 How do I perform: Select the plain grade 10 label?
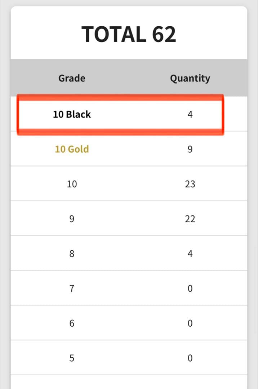tap(72, 184)
